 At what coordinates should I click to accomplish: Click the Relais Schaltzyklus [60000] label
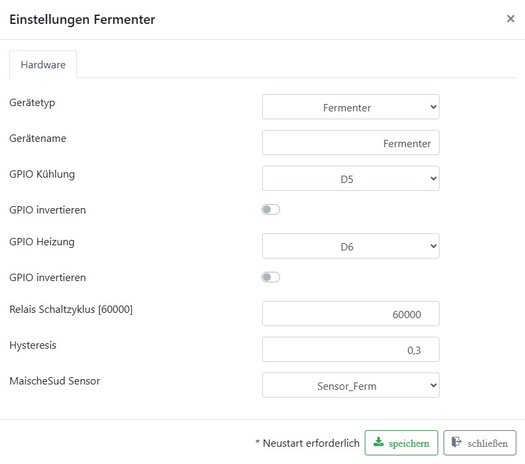(x=71, y=309)
